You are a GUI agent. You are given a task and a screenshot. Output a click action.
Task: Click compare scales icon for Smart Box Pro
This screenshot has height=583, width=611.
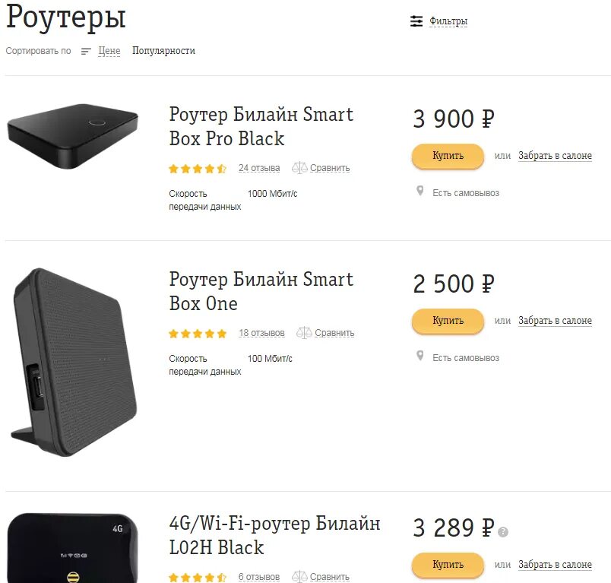299,168
